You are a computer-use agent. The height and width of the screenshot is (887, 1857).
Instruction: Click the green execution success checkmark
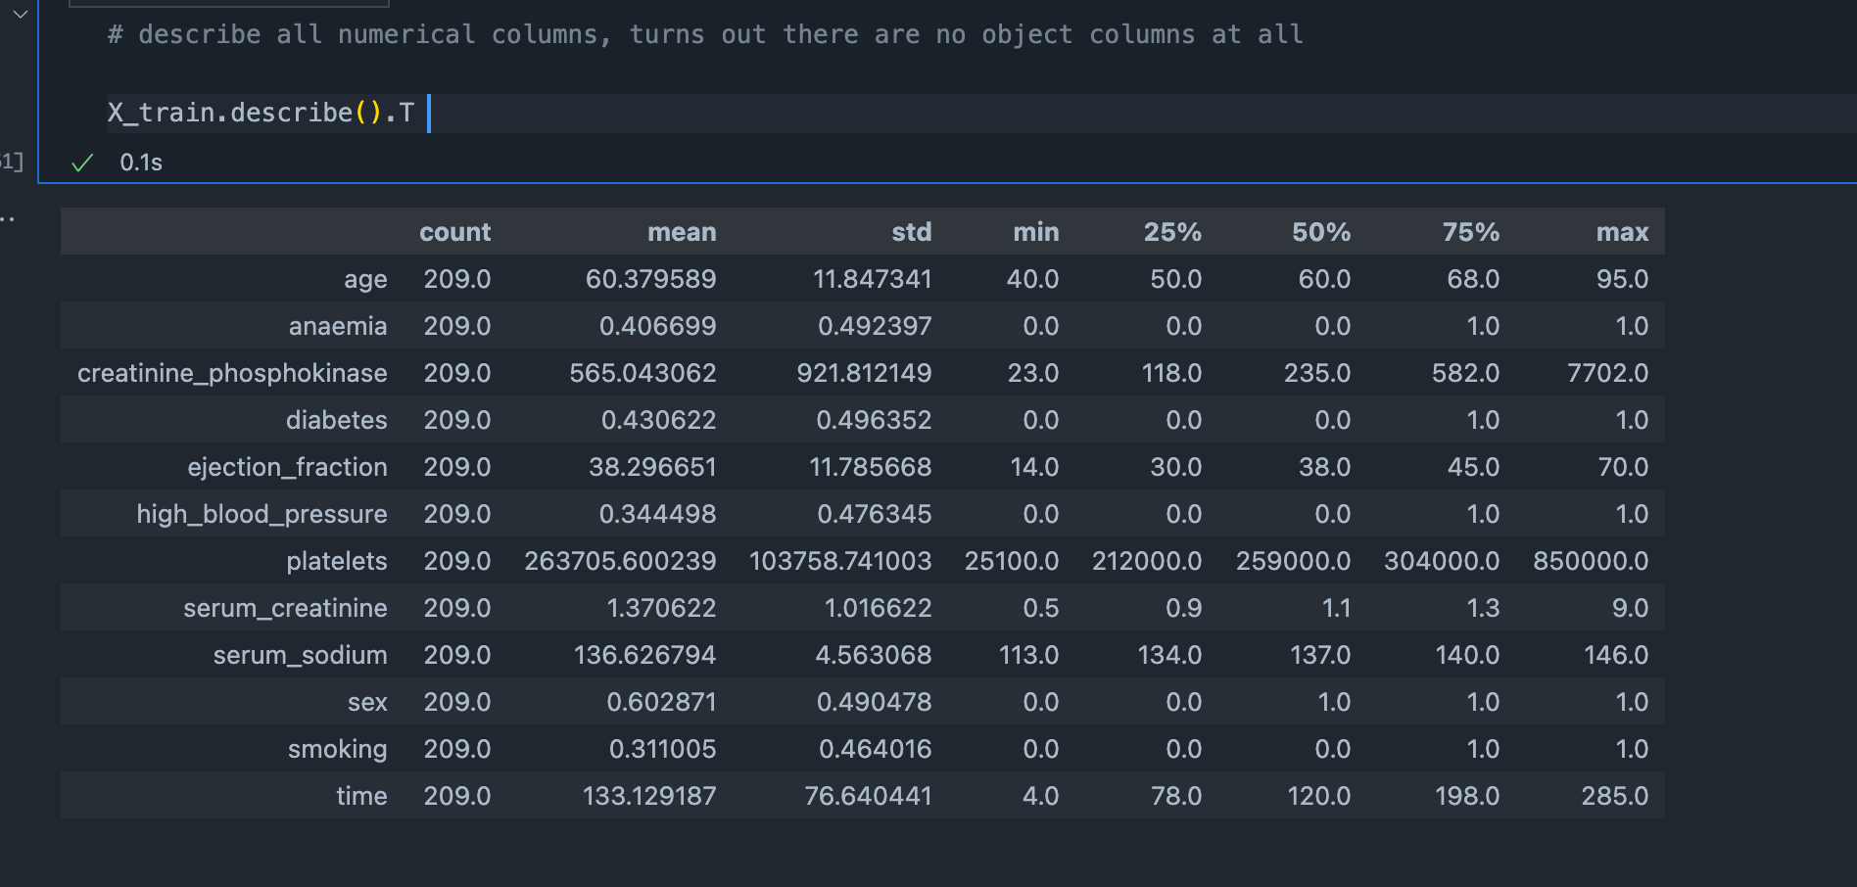point(82,163)
